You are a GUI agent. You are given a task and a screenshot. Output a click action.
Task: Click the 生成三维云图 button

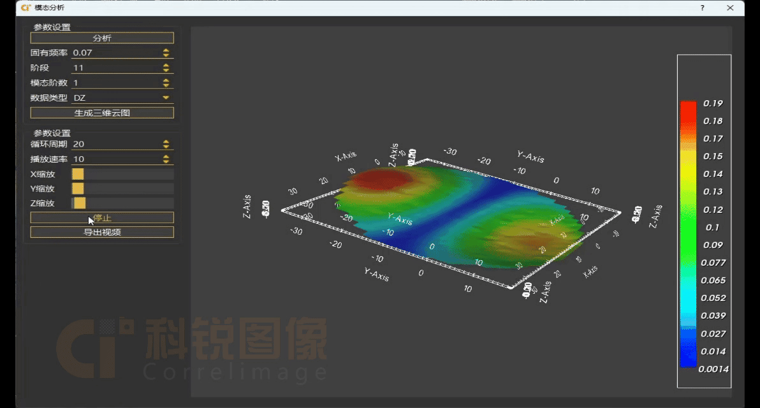click(x=102, y=113)
